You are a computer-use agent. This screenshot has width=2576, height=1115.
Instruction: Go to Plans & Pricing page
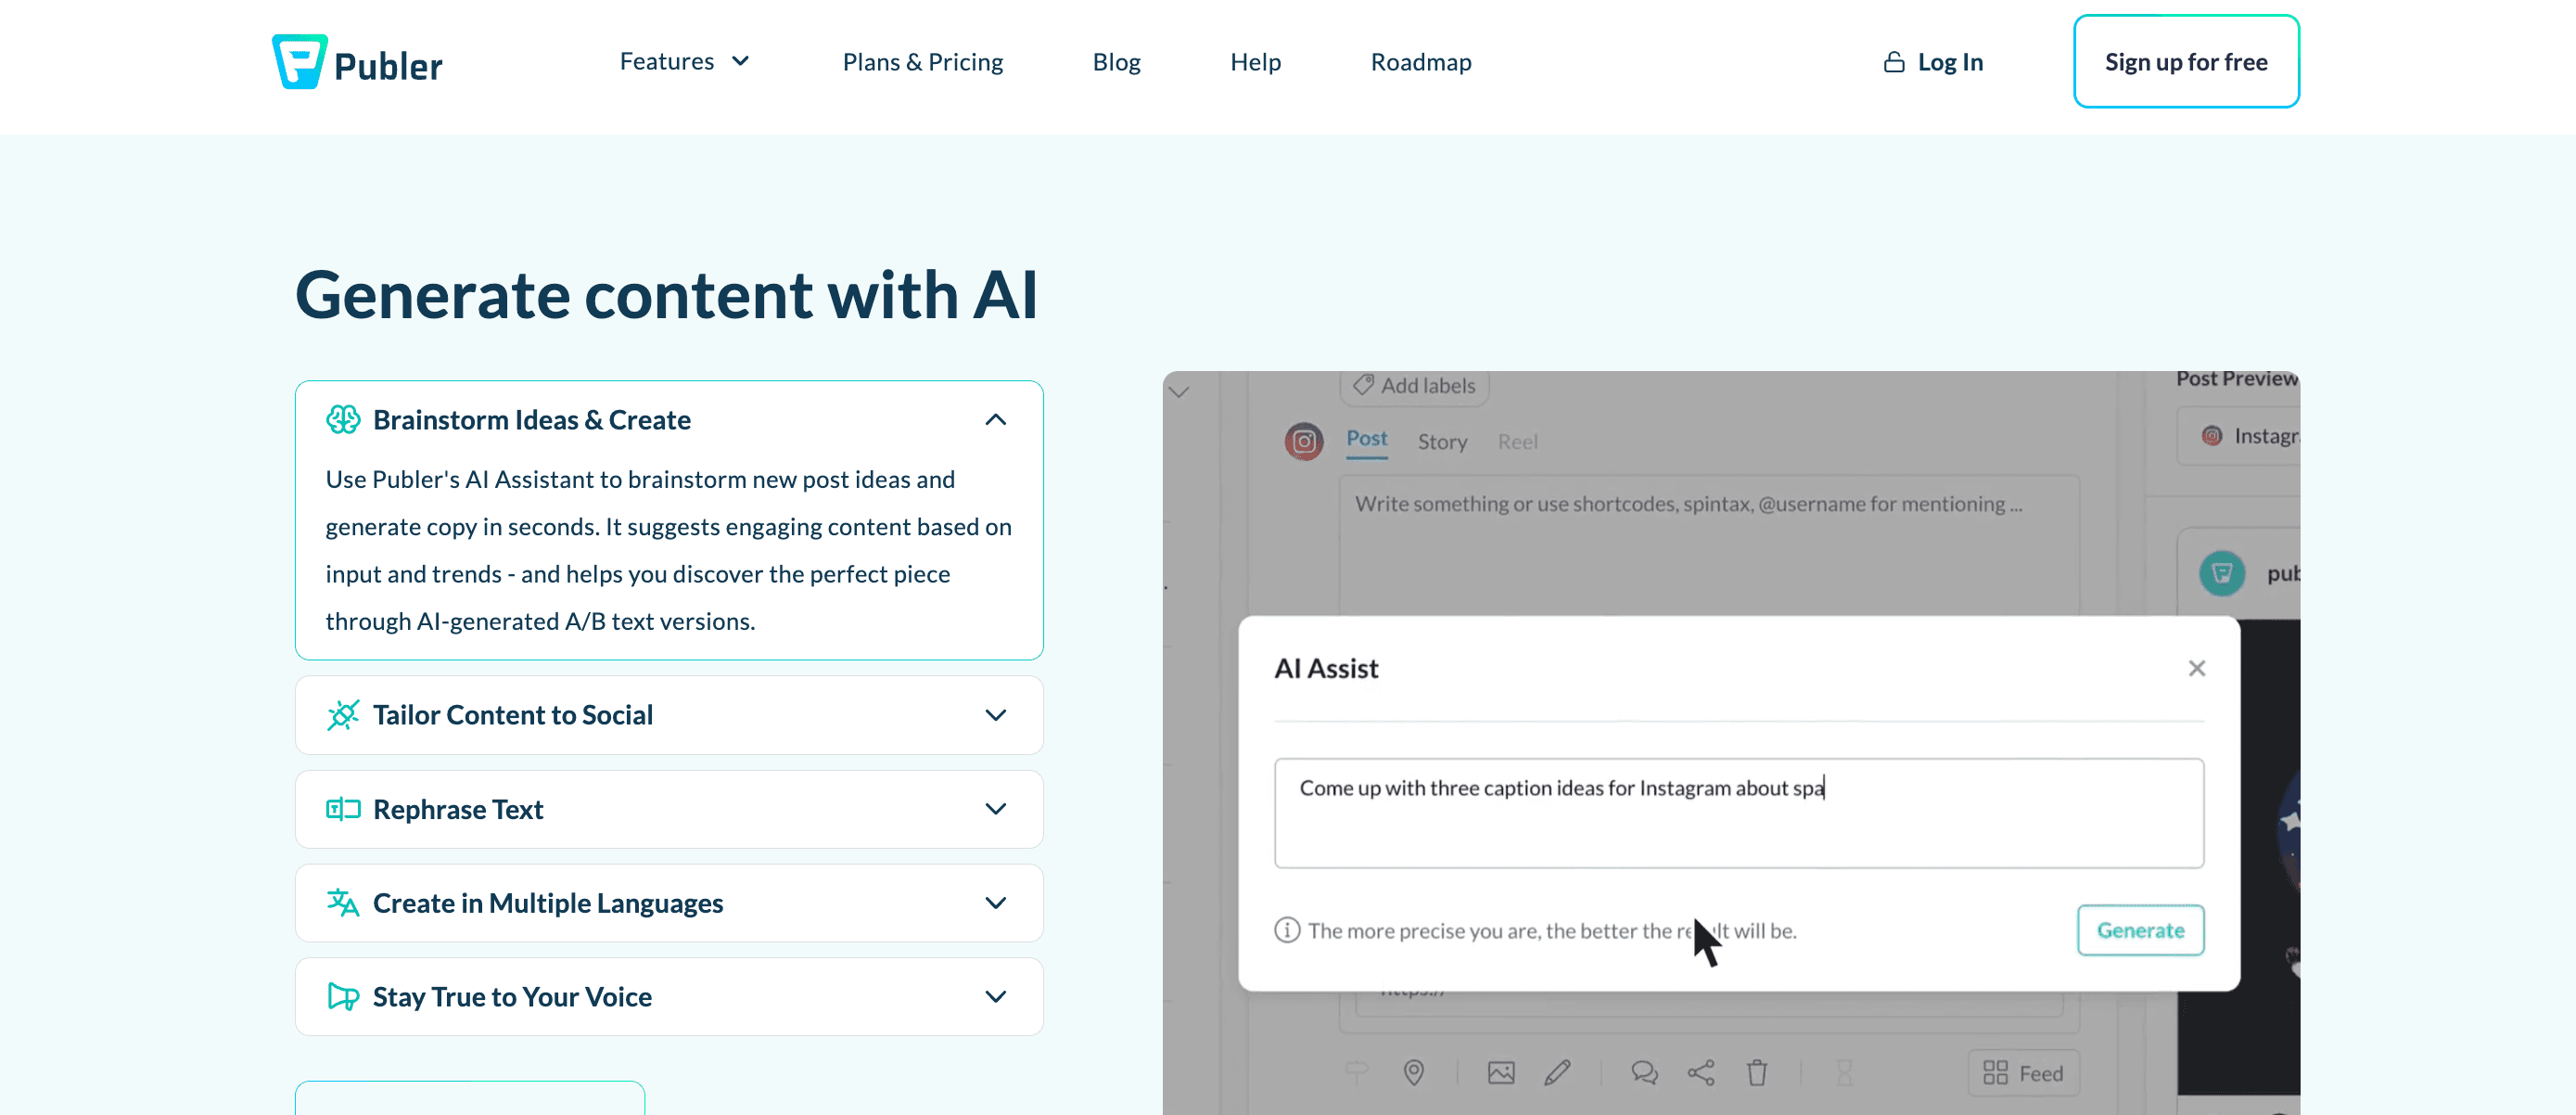[x=922, y=62]
